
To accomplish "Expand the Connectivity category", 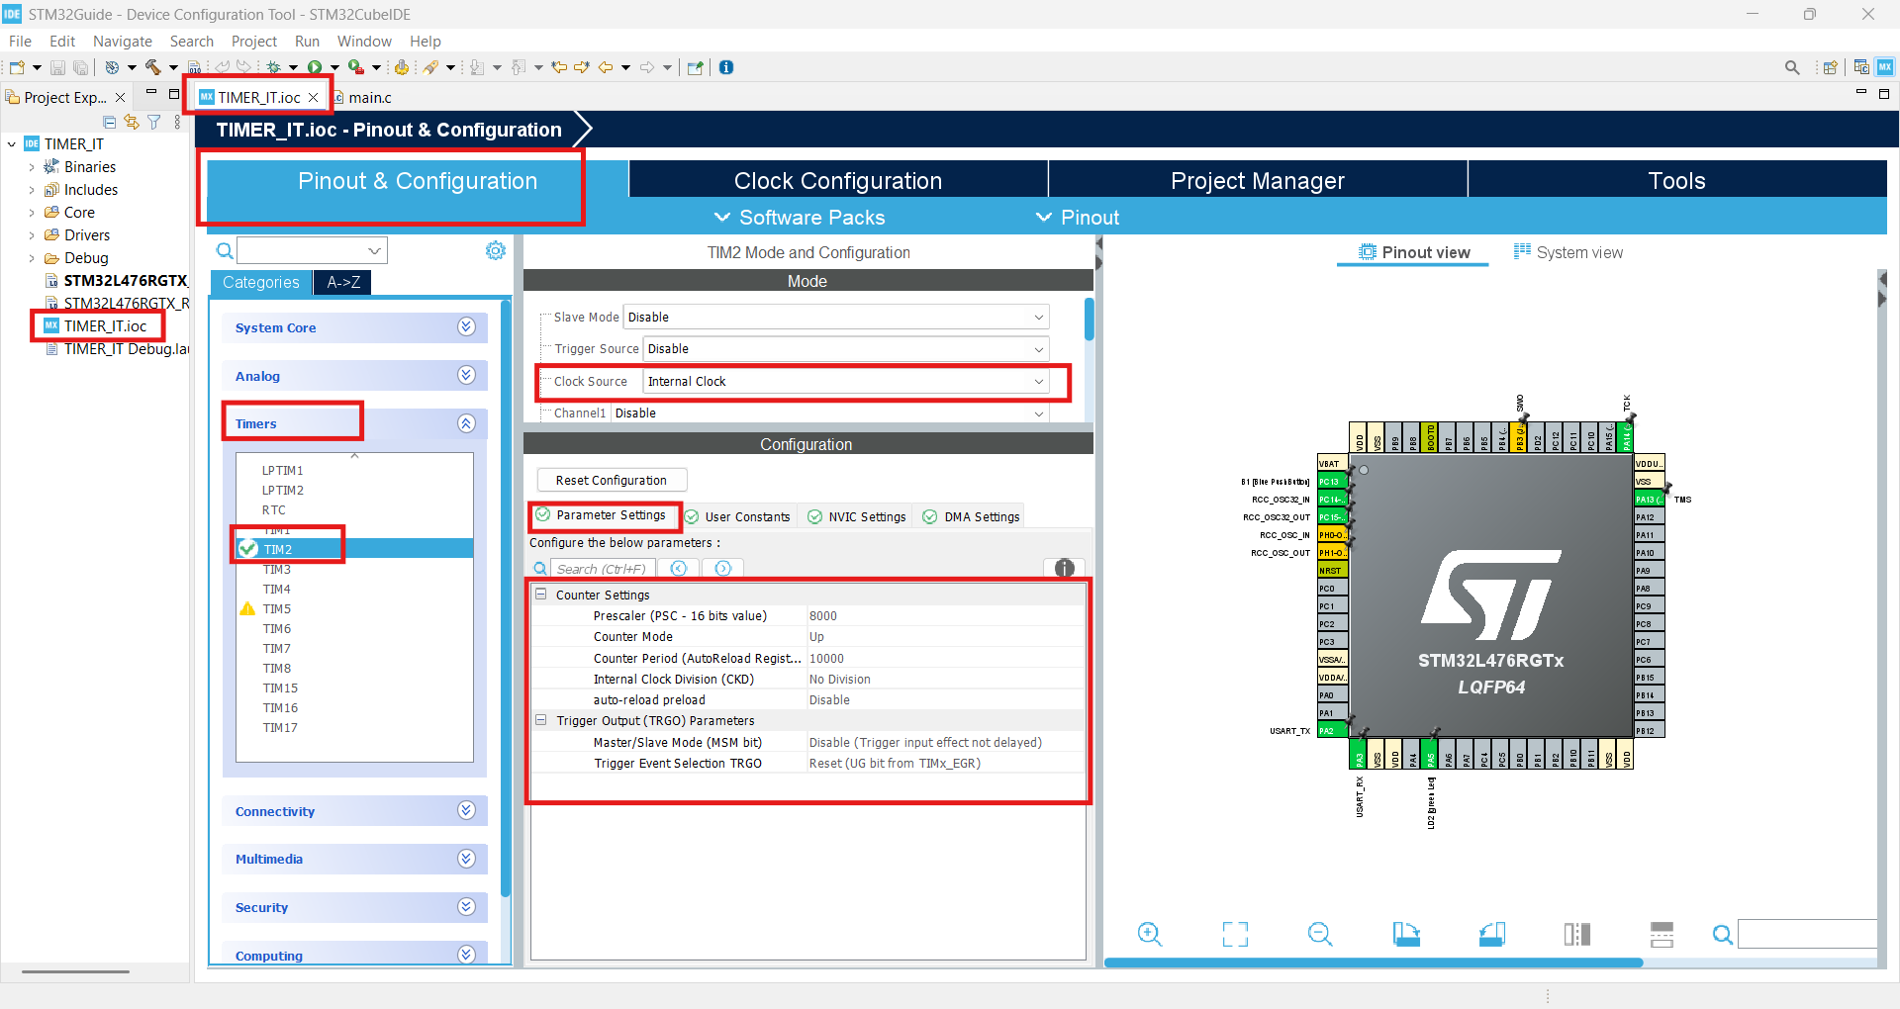I will tap(467, 810).
